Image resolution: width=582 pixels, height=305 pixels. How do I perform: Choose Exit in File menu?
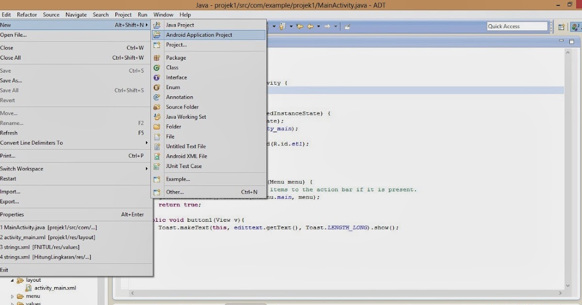pos(77,270)
